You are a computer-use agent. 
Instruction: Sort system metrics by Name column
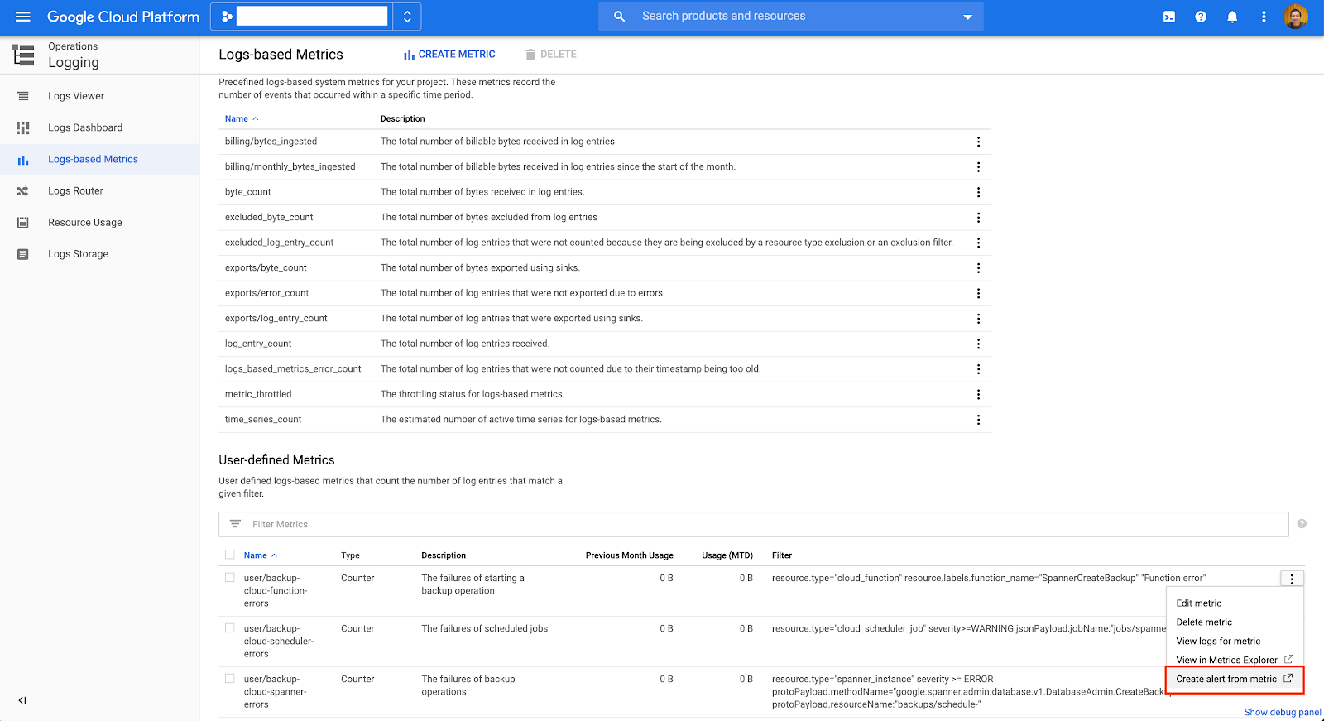[242, 119]
